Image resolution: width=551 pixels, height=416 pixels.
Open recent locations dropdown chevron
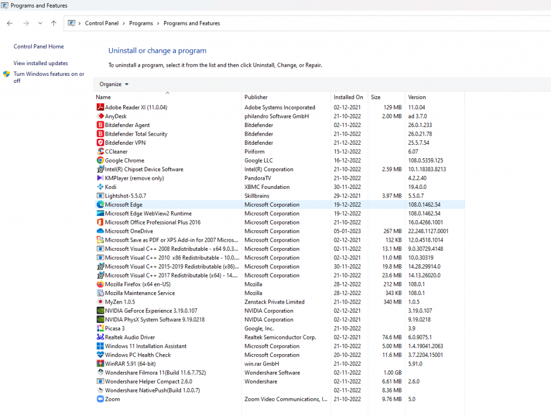click(x=40, y=23)
